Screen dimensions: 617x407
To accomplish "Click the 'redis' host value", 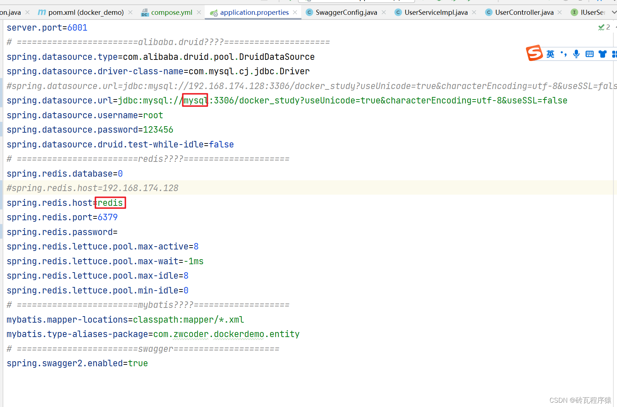I will pos(110,203).
